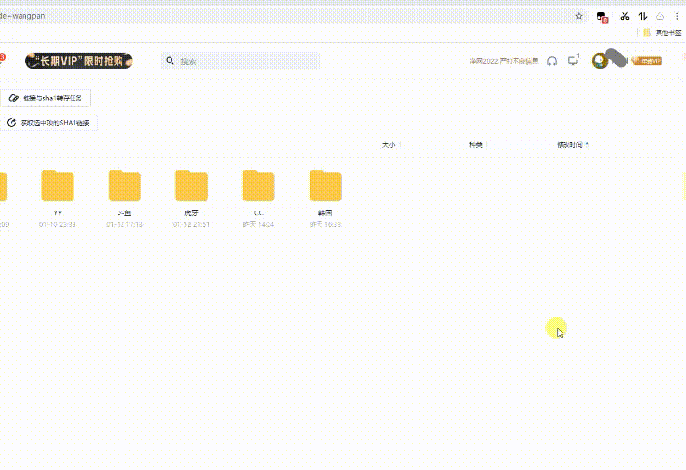This screenshot has height=470, width=686.
Task: Open the browser three-dot menu
Action: click(x=677, y=17)
